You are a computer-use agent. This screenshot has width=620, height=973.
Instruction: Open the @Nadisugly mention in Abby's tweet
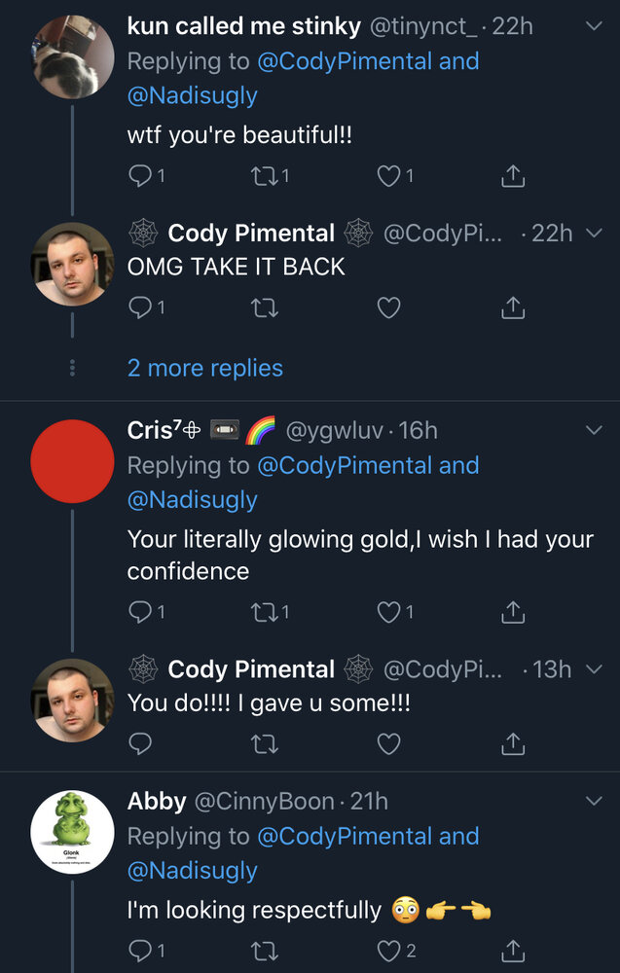coord(193,871)
